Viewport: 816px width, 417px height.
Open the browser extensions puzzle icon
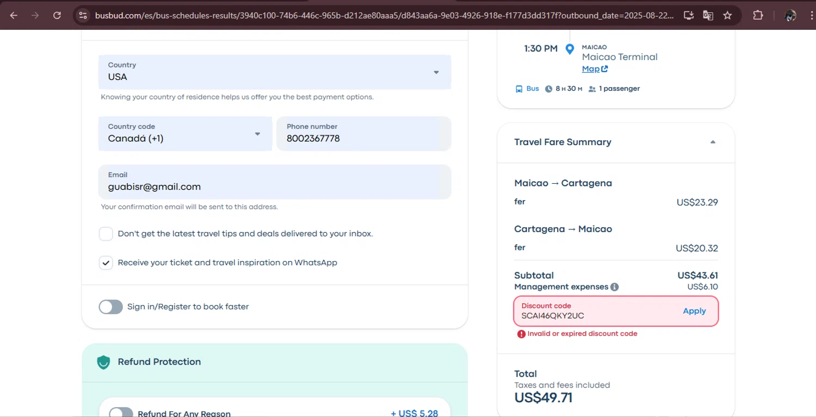758,15
